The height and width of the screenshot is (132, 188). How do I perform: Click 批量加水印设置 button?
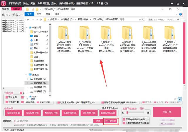[x=108, y=113]
